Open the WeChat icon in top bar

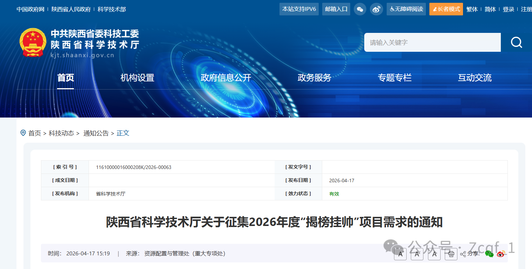(360, 9)
